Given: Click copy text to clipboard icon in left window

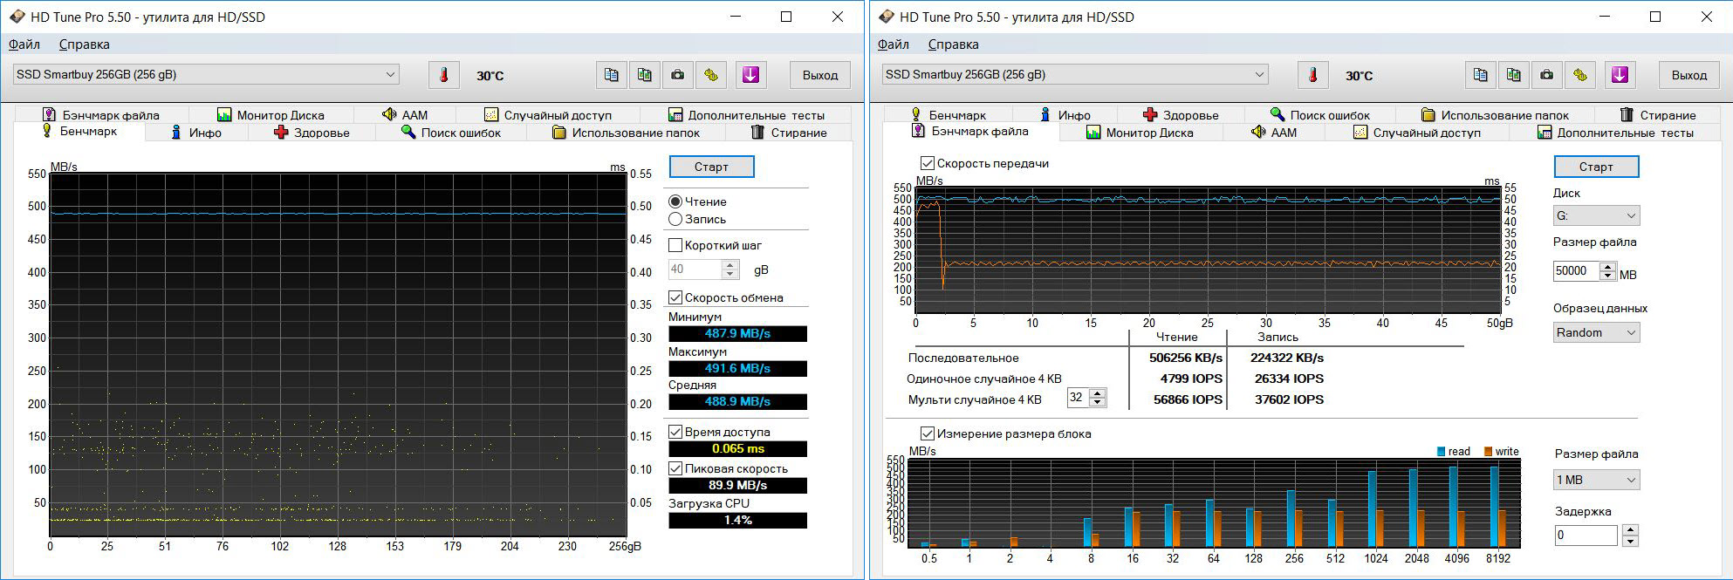Looking at the screenshot, I should [x=611, y=75].
